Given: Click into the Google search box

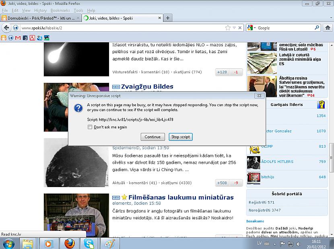Looking at the screenshot, I should pos(285,28).
